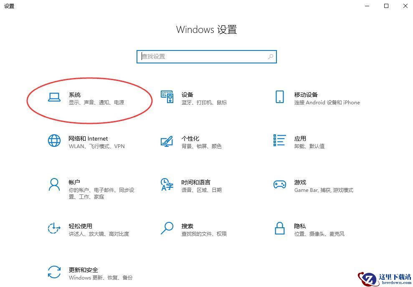Click the text 背景、锁屏、颜色
The width and height of the screenshot is (413, 287).
coord(202,146)
